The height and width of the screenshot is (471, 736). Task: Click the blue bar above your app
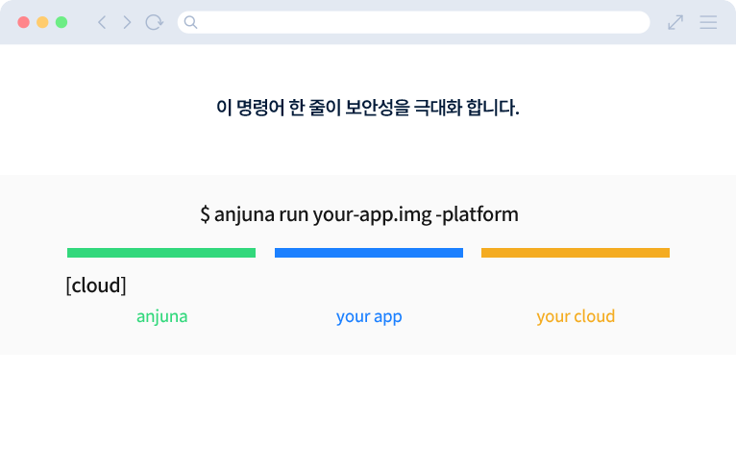pos(369,253)
